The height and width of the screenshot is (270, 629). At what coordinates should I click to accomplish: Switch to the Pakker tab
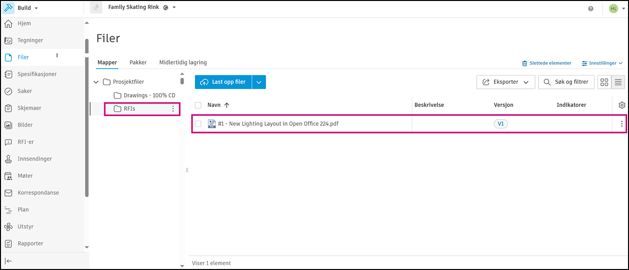pyautogui.click(x=138, y=63)
